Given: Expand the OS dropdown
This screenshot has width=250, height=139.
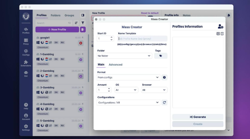Looking at the screenshot, I should click(x=126, y=90).
